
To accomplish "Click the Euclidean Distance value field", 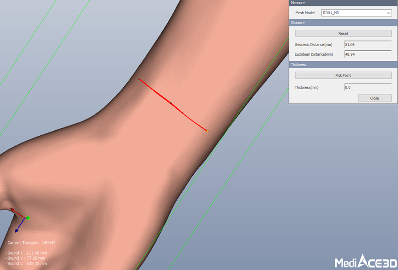I will tap(368, 54).
